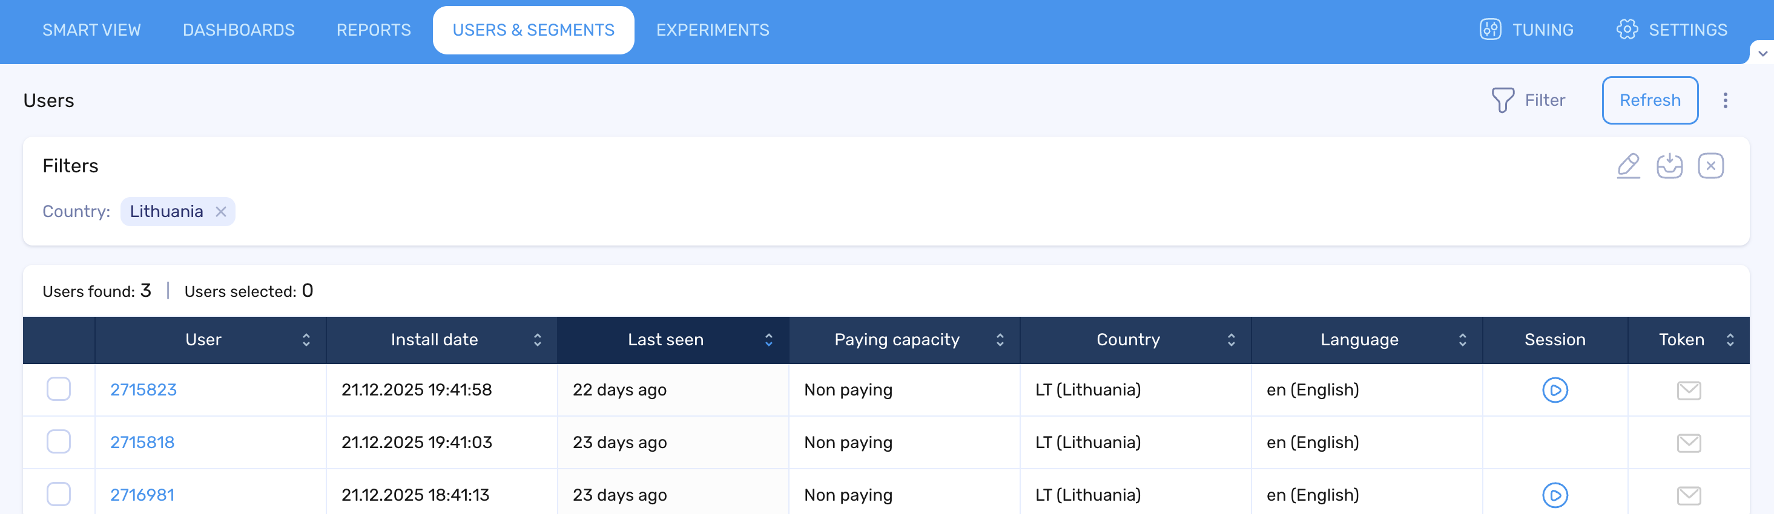The image size is (1774, 514).
Task: Clear all filters with the X box icon
Action: point(1710,166)
